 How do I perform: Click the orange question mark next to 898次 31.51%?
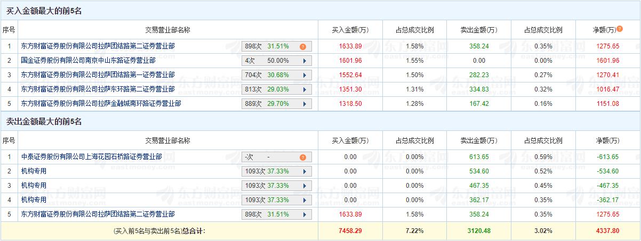pyautogui.click(x=302, y=46)
